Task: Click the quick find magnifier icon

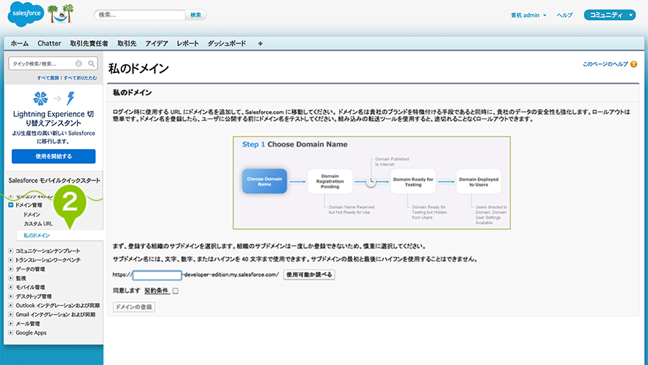Action: click(91, 64)
